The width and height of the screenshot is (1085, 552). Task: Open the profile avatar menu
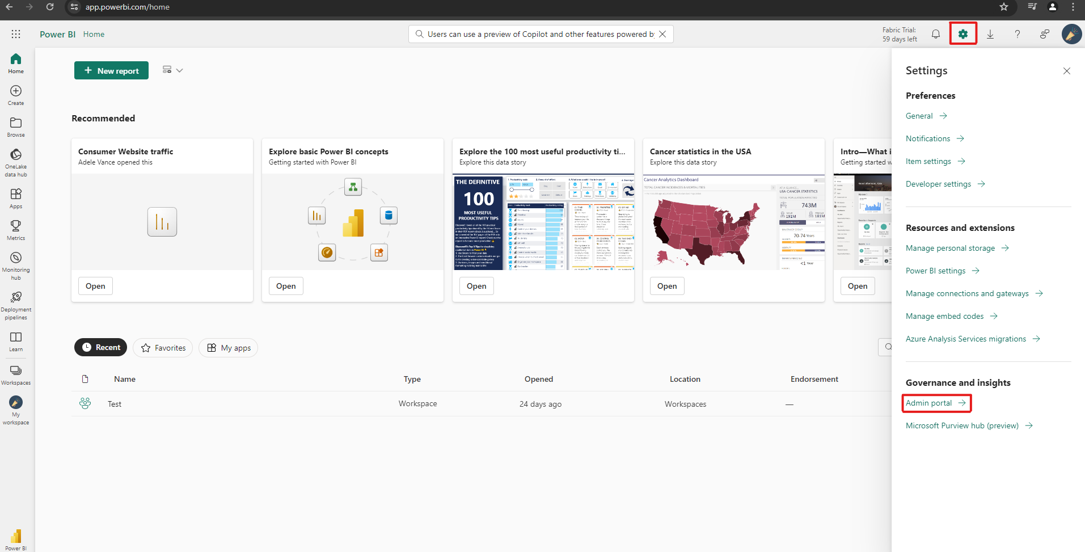point(1071,34)
